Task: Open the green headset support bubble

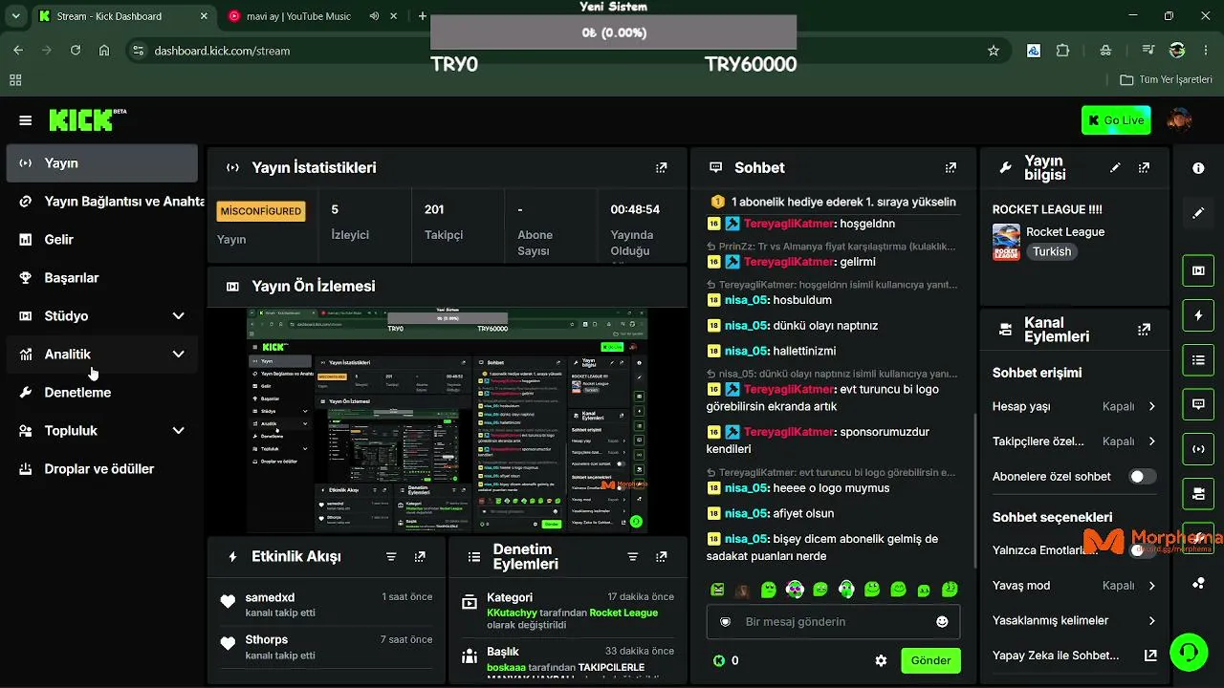Action: pyautogui.click(x=1188, y=652)
